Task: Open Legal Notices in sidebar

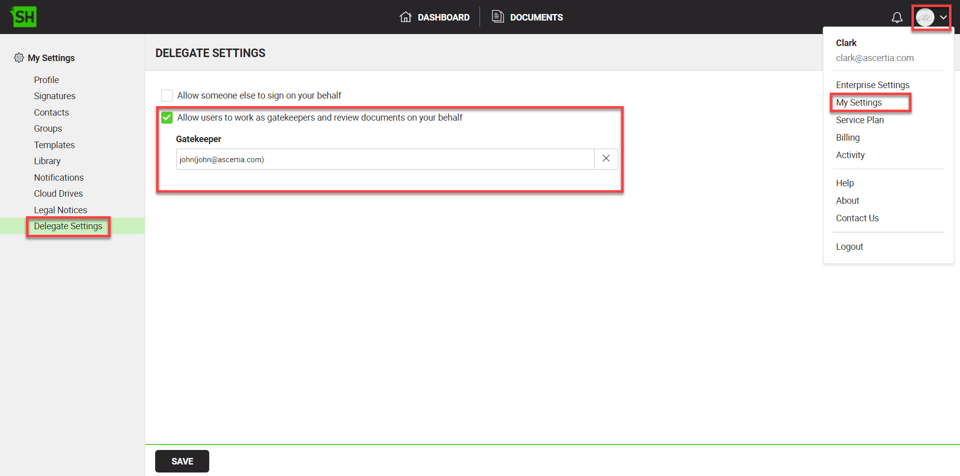Action: point(61,210)
